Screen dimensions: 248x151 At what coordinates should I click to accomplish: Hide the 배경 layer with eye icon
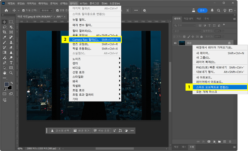coord(175,43)
